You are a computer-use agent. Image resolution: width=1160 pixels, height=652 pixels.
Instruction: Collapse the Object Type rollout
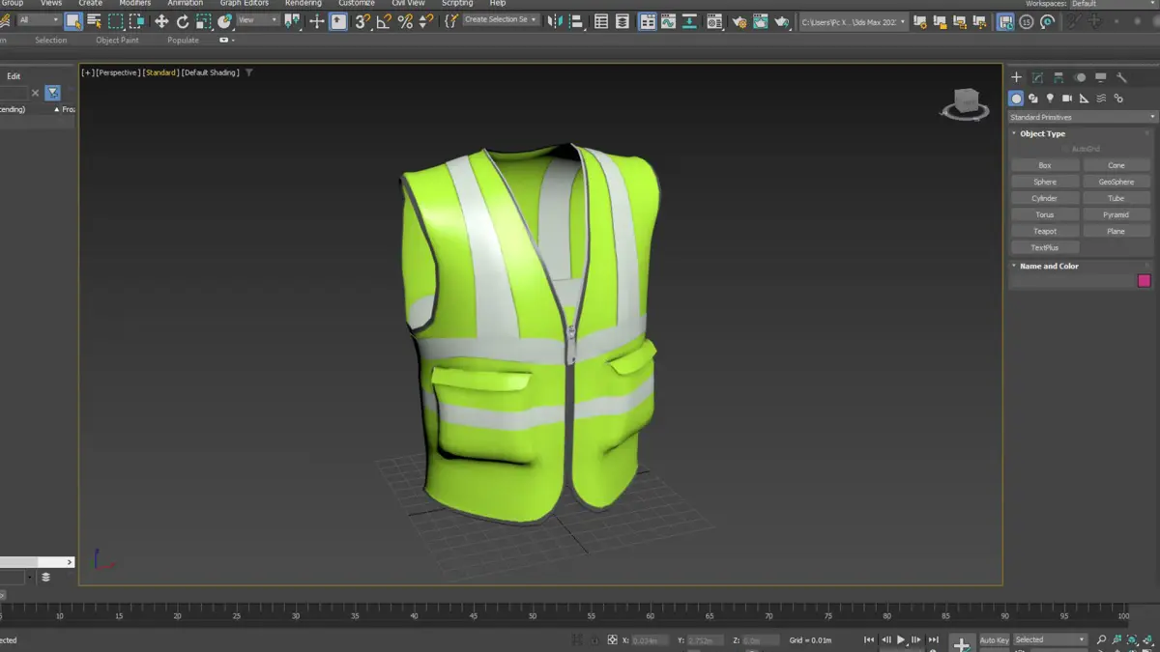tap(1042, 133)
